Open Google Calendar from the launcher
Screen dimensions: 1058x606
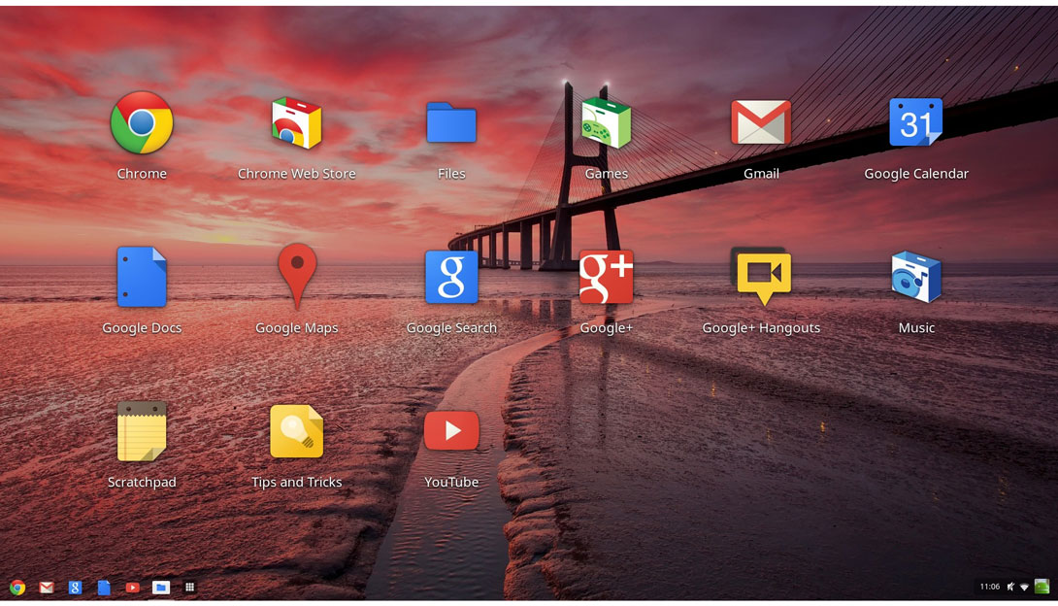coord(915,122)
